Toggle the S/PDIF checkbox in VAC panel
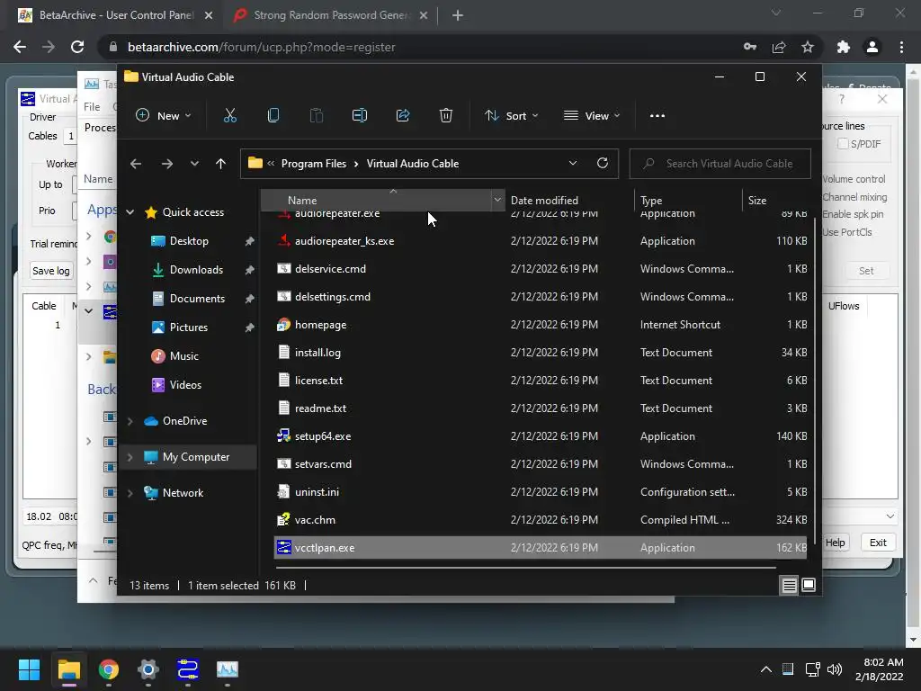Screen dimensions: 921x691 coord(843,144)
